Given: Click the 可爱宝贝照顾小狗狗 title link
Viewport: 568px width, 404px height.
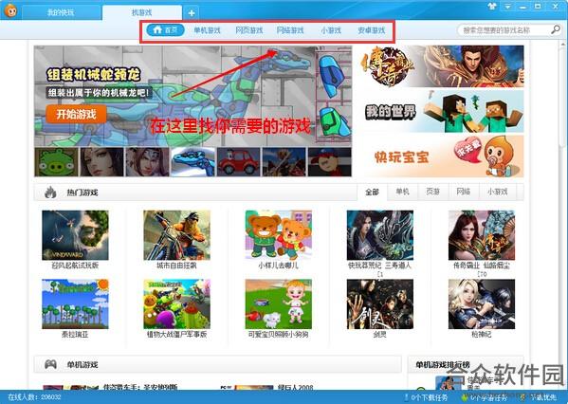Looking at the screenshot, I should pos(278,335).
